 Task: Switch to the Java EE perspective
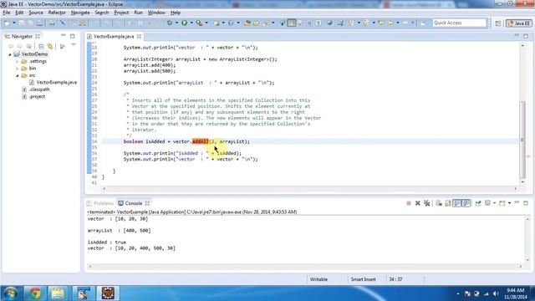[x=518, y=23]
